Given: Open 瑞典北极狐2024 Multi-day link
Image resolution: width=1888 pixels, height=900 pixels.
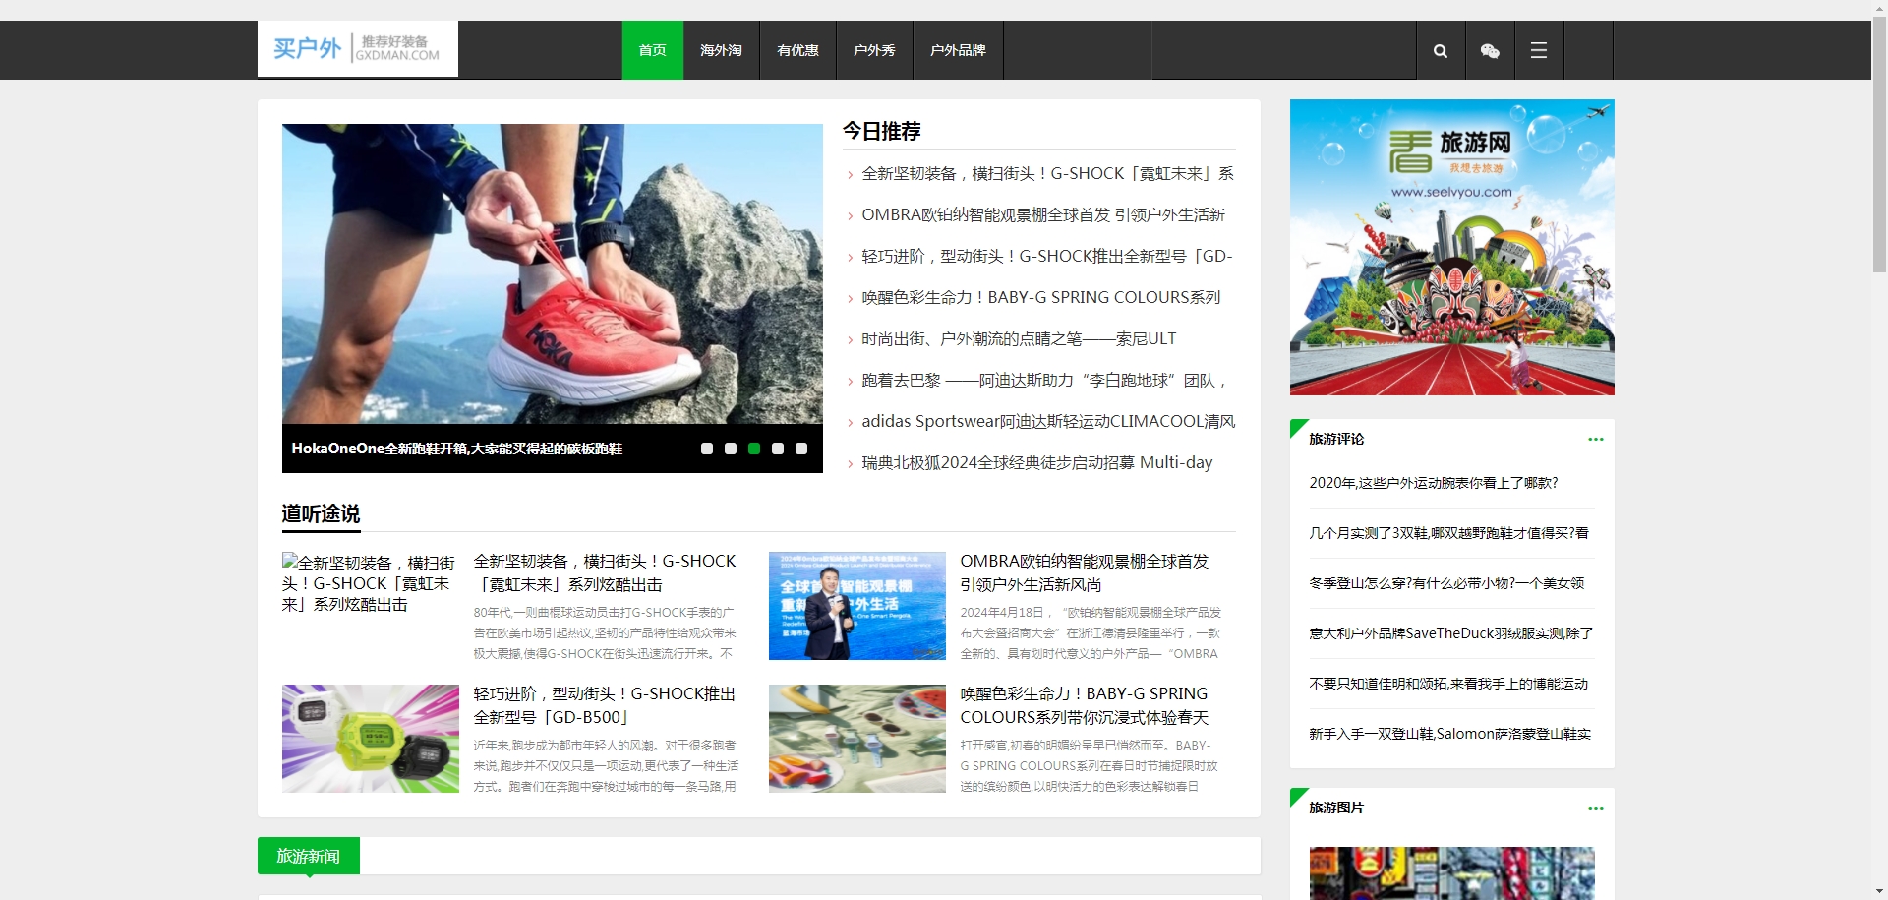Looking at the screenshot, I should tap(1037, 463).
